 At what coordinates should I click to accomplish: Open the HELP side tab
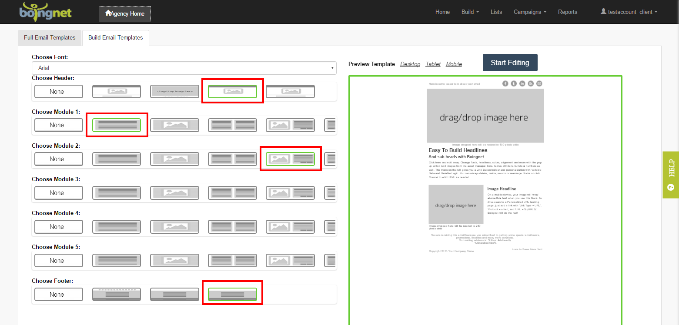point(671,175)
